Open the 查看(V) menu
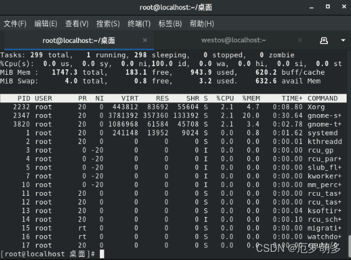The width and height of the screenshot is (351, 260). point(77,24)
